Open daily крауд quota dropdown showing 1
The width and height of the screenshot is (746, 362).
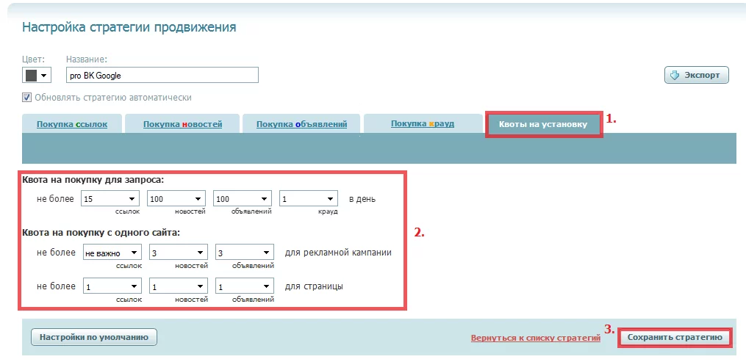(309, 199)
